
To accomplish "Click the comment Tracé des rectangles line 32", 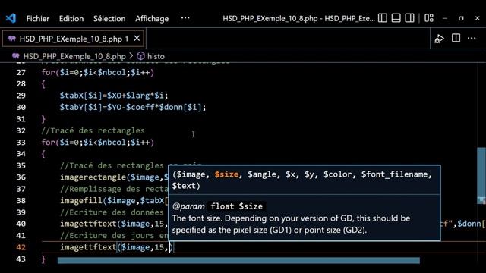I will coord(93,130).
